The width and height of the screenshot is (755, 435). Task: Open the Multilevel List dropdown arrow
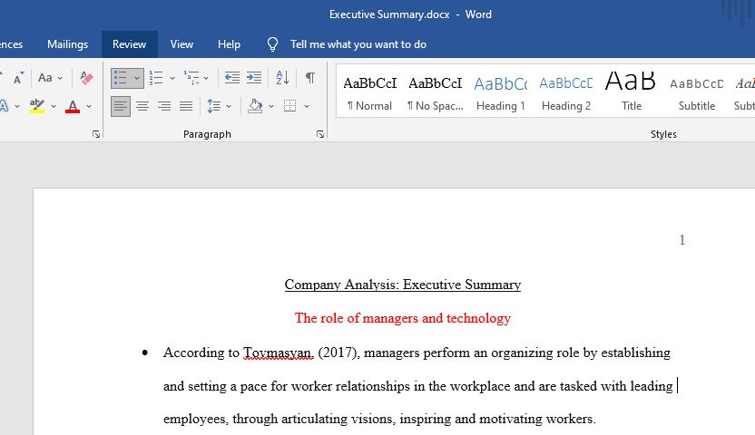tap(206, 78)
